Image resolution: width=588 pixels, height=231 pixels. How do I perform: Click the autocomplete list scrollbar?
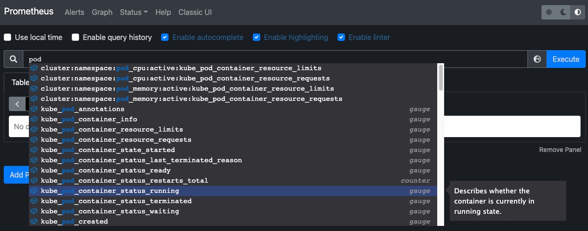click(x=440, y=78)
